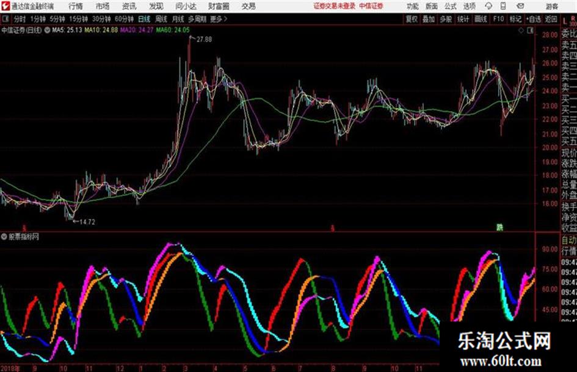
Task: Open the 行情 menu
Action: pos(76,6)
